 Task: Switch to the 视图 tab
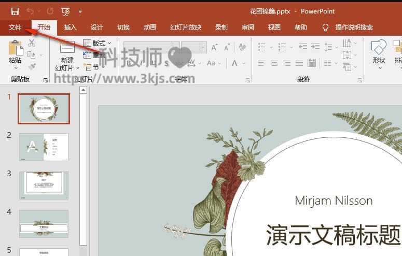[x=274, y=27]
